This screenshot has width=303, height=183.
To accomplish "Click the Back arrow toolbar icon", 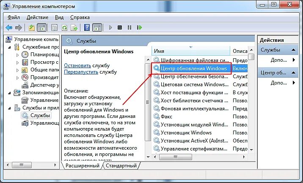I will (9, 27).
